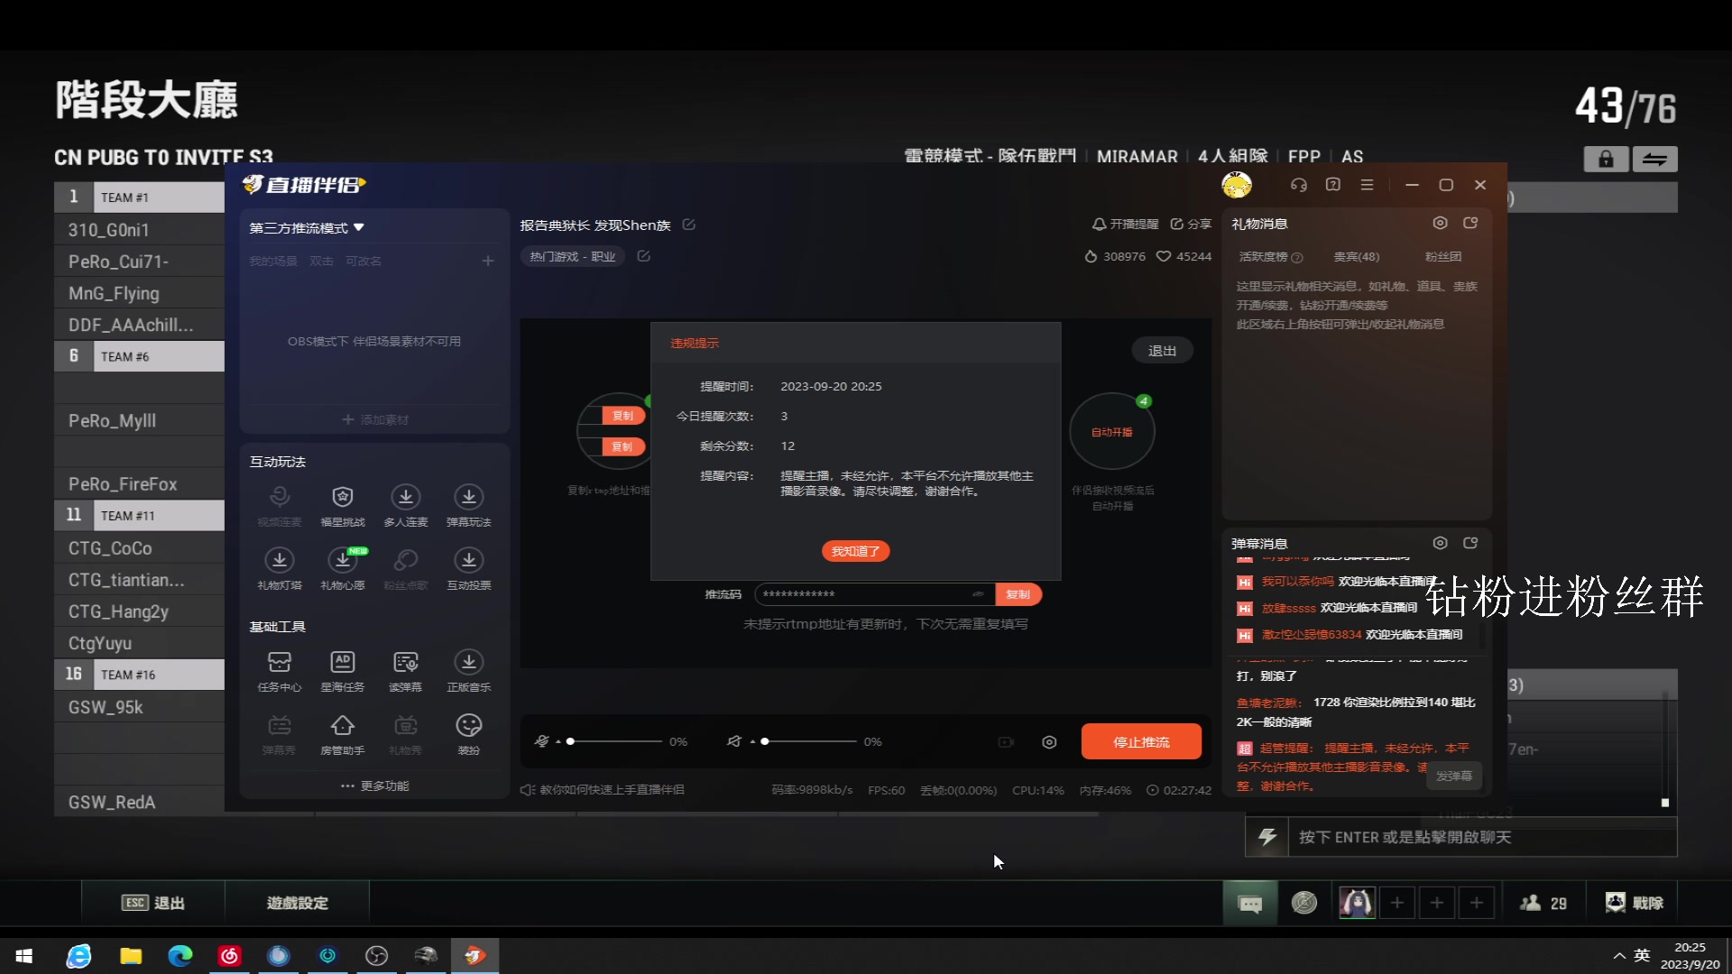Open 互动投票 feature icon

(469, 568)
